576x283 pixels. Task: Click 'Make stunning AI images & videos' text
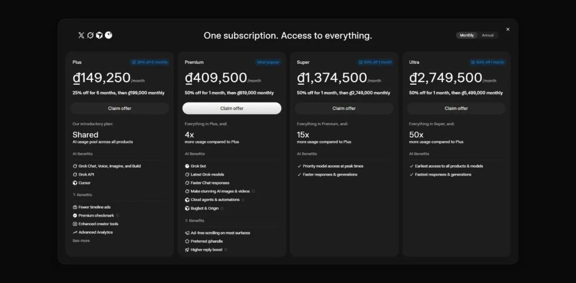pyautogui.click(x=220, y=191)
